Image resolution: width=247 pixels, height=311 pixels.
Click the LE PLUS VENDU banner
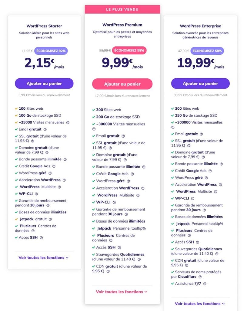click(122, 9)
